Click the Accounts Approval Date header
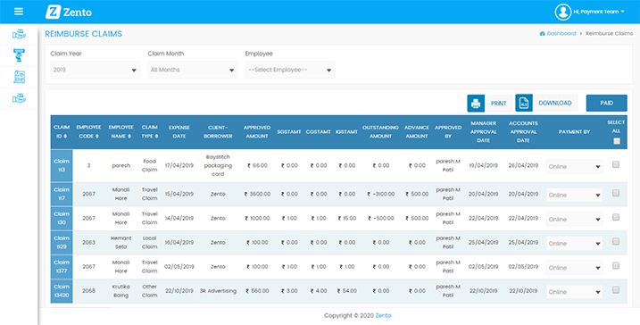This screenshot has height=325, width=640. pyautogui.click(x=523, y=132)
